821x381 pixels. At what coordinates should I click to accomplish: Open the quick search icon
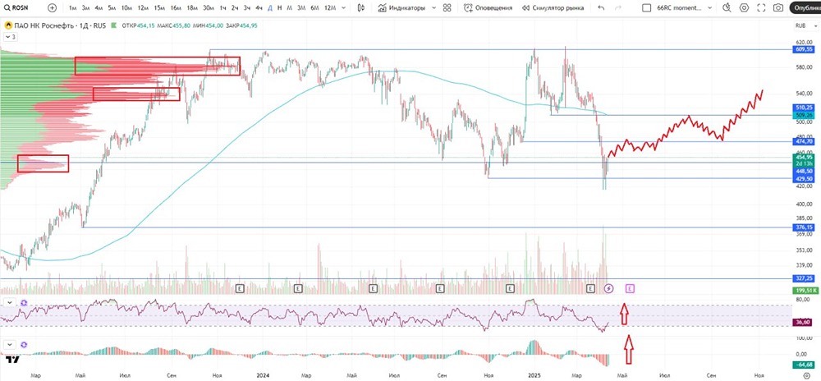[x=727, y=8]
